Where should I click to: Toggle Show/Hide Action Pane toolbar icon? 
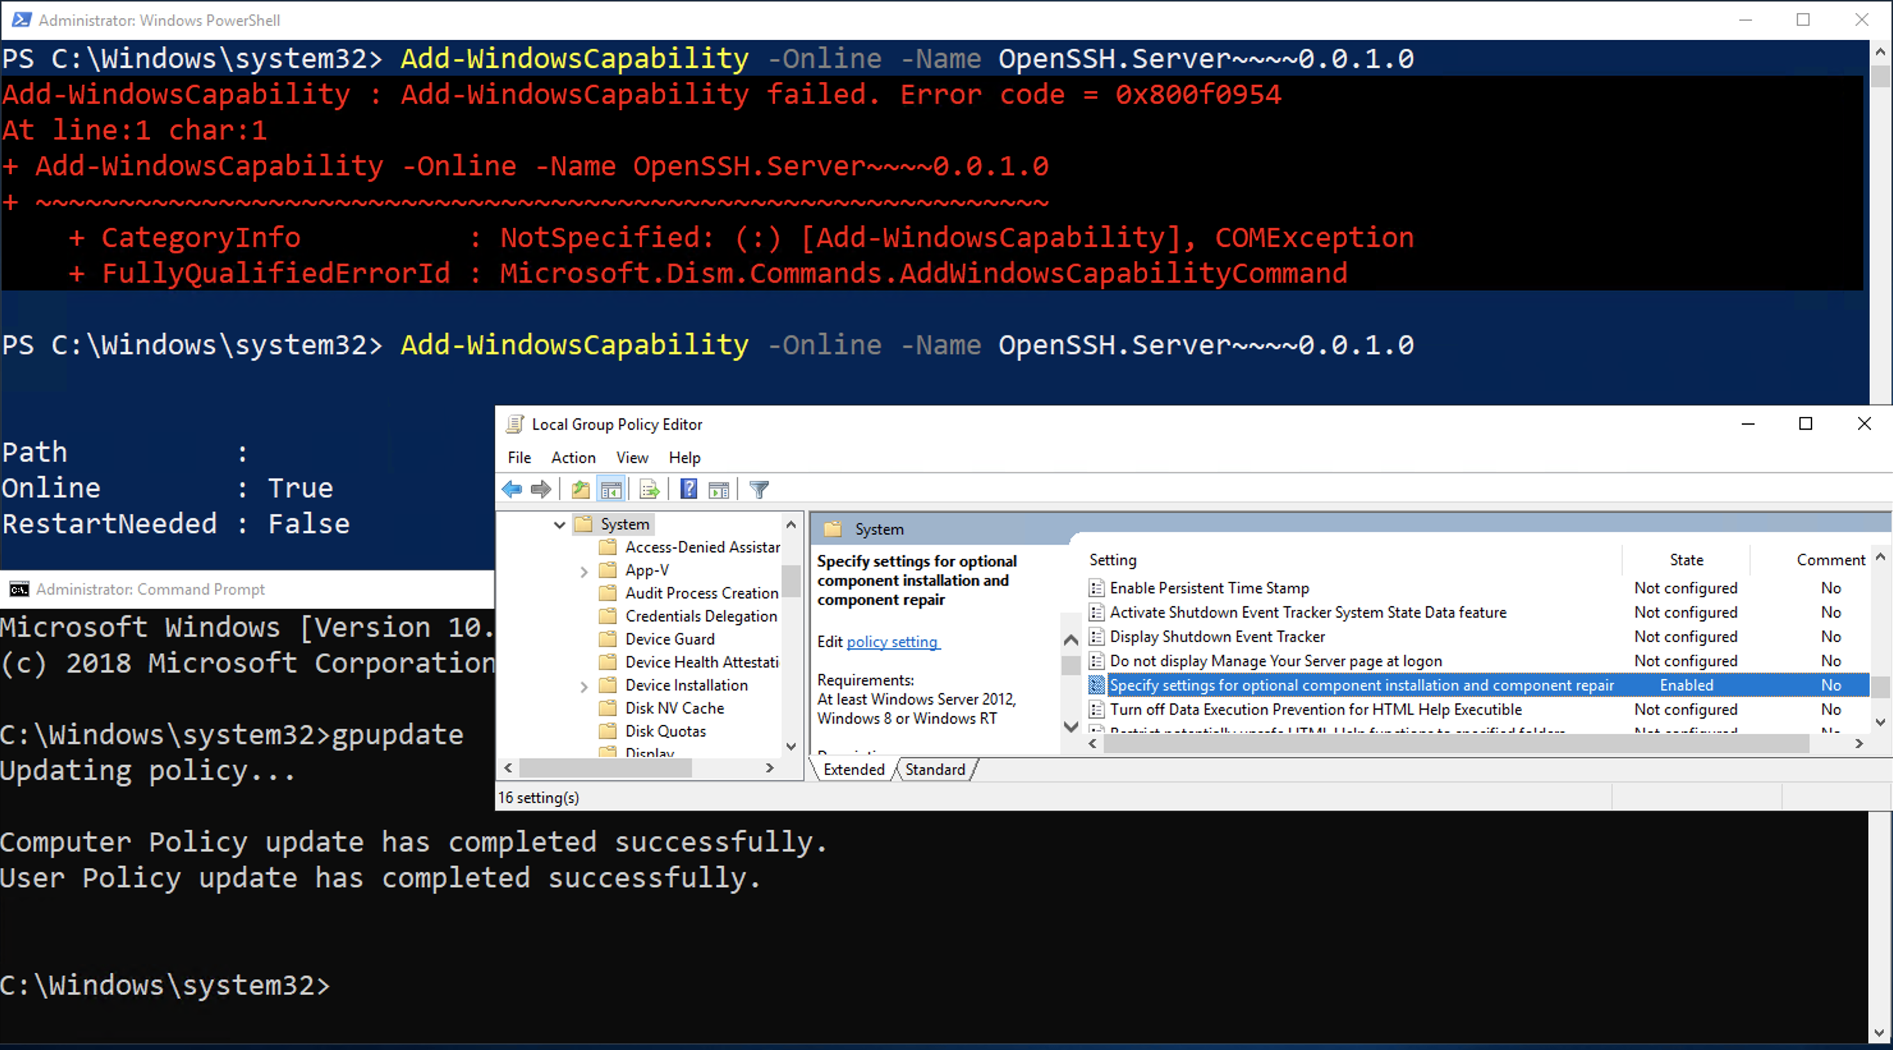click(719, 489)
